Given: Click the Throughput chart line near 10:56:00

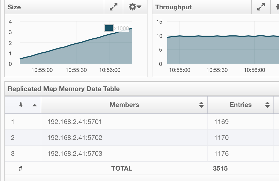Looking at the screenshot, I should pyautogui.click(x=255, y=36).
